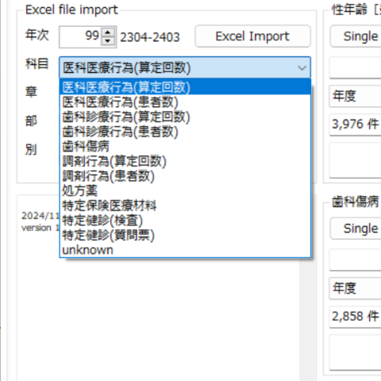
Task: Click the Single button under 性年齢
Action: point(356,37)
